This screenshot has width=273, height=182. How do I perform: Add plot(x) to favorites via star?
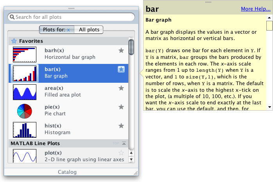121,153
